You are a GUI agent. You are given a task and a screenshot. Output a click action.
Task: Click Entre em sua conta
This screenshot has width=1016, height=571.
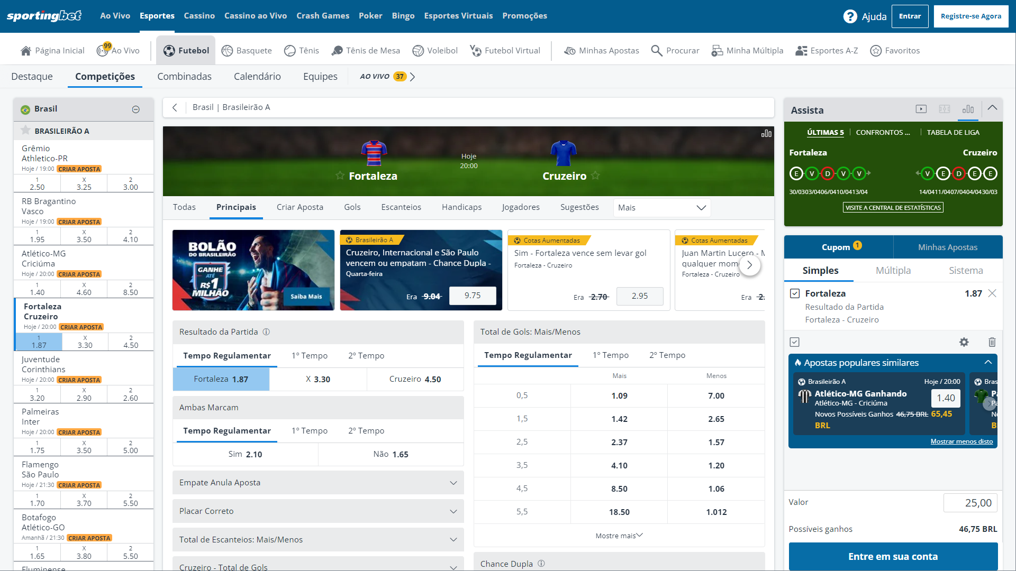coord(893,556)
